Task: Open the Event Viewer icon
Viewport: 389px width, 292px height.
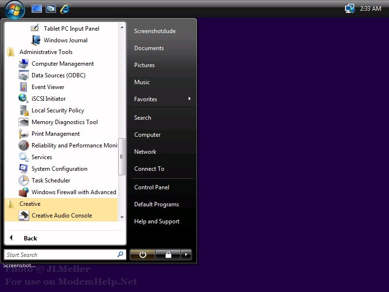Action: pyautogui.click(x=23, y=87)
